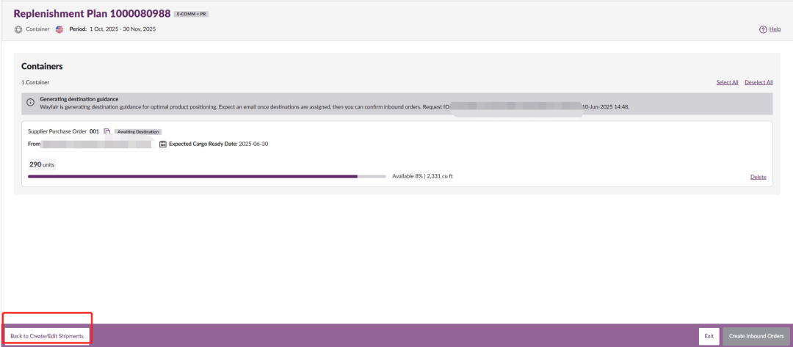
Task: Click the 290 units label
Action: coord(41,164)
